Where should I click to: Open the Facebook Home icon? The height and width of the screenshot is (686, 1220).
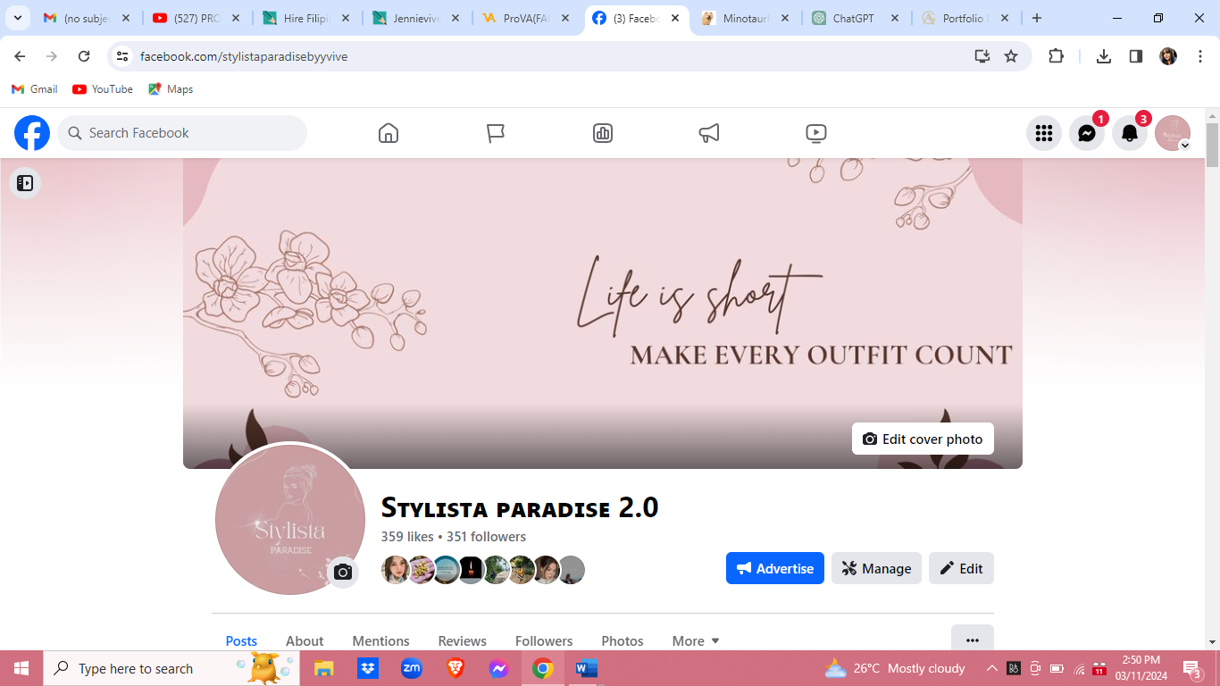point(389,133)
